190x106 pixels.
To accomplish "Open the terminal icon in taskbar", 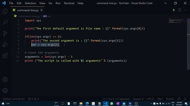I will pyautogui.click(x=56, y=103).
